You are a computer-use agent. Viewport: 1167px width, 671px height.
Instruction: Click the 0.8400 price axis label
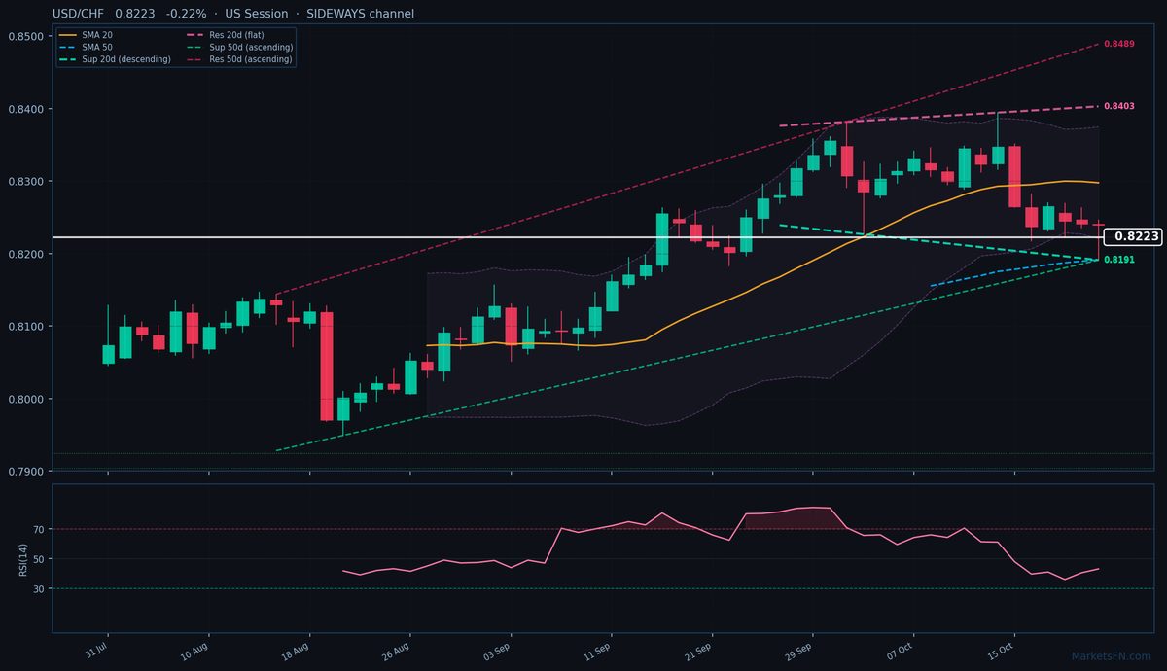[x=24, y=109]
